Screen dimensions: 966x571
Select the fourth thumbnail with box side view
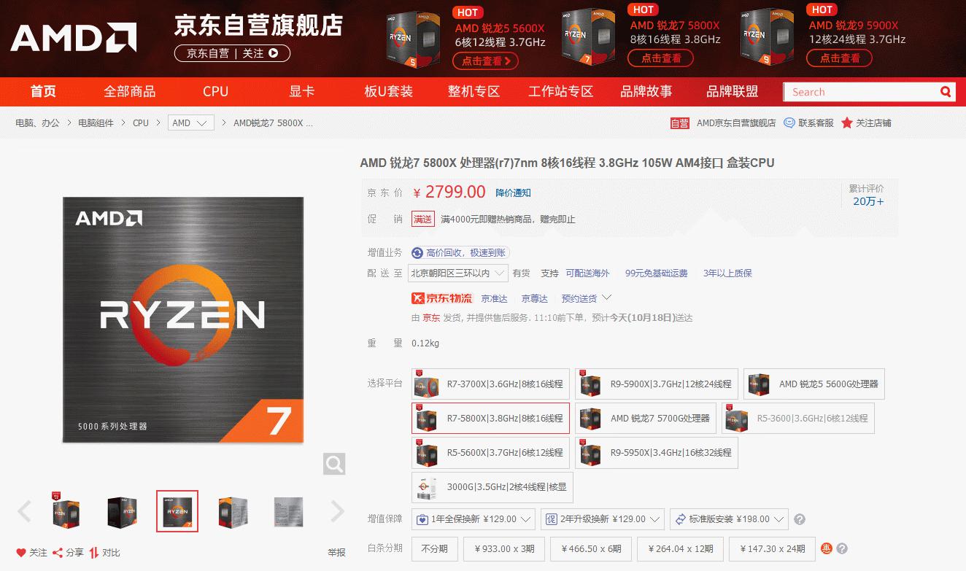(233, 511)
